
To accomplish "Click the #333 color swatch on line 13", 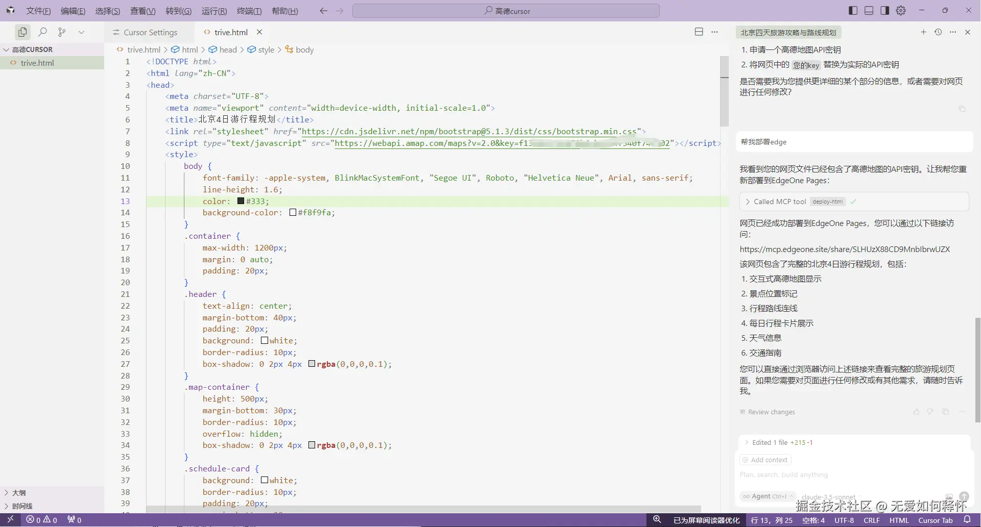I will [x=241, y=201].
